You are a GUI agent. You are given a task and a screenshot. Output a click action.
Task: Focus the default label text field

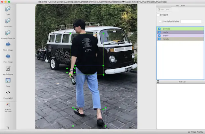click(191, 21)
